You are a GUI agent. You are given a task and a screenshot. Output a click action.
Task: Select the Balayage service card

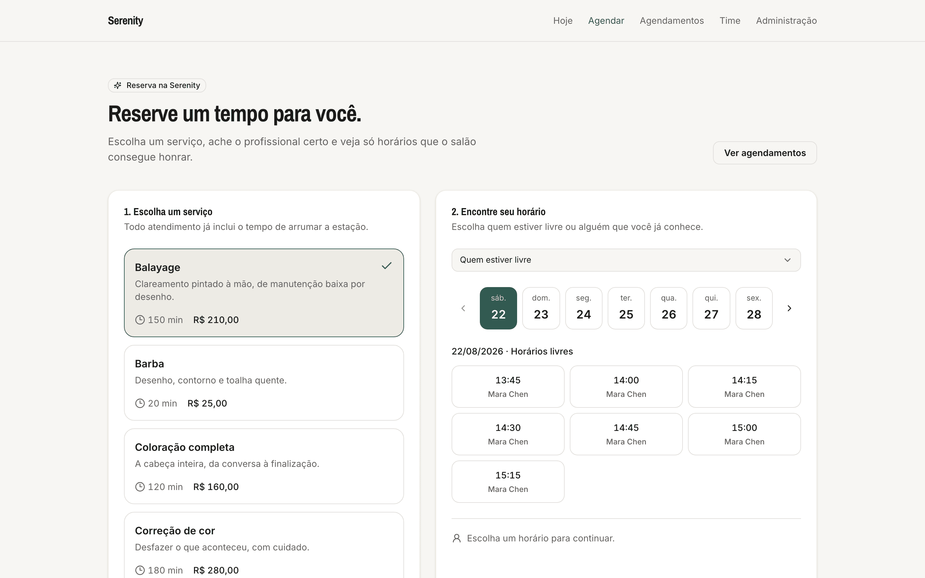(264, 293)
